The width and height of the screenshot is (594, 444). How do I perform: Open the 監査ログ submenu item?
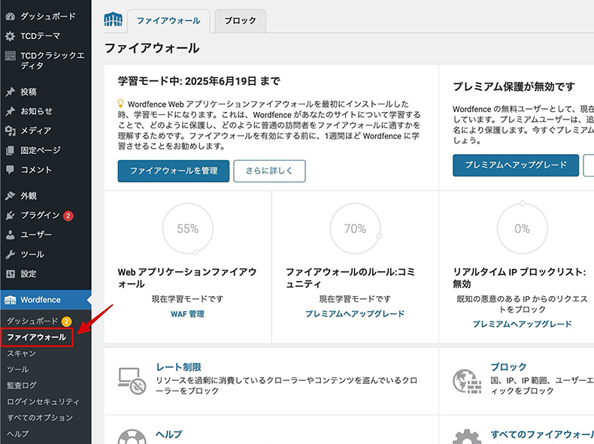coord(22,385)
